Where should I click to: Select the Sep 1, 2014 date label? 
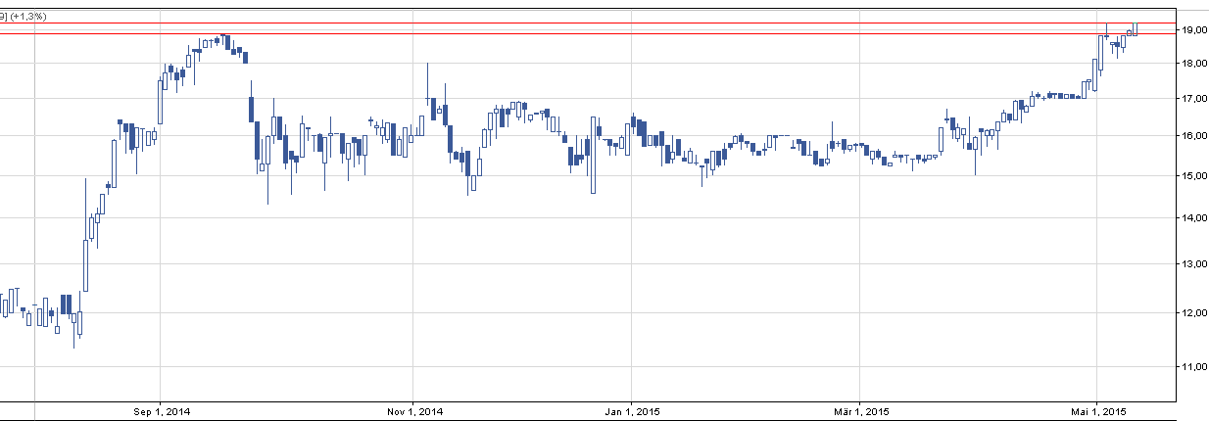click(x=161, y=411)
